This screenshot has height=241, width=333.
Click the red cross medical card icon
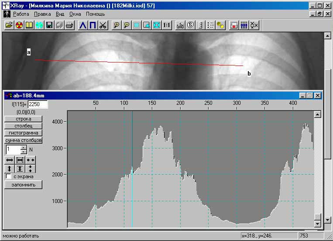[x=234, y=25]
